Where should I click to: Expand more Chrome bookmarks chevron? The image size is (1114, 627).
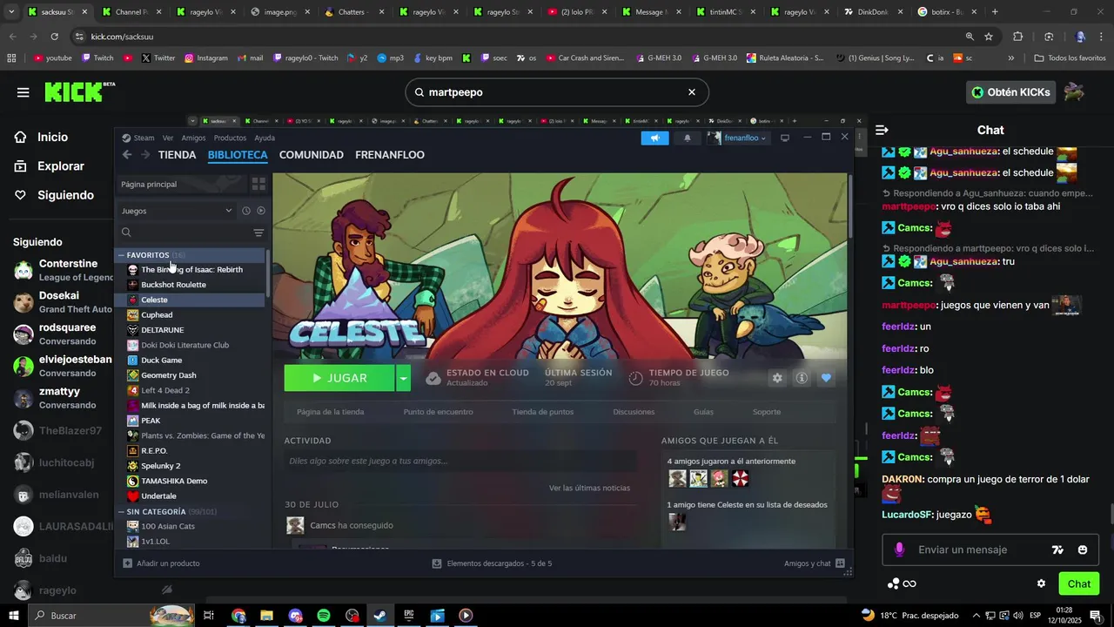pos(1010,58)
